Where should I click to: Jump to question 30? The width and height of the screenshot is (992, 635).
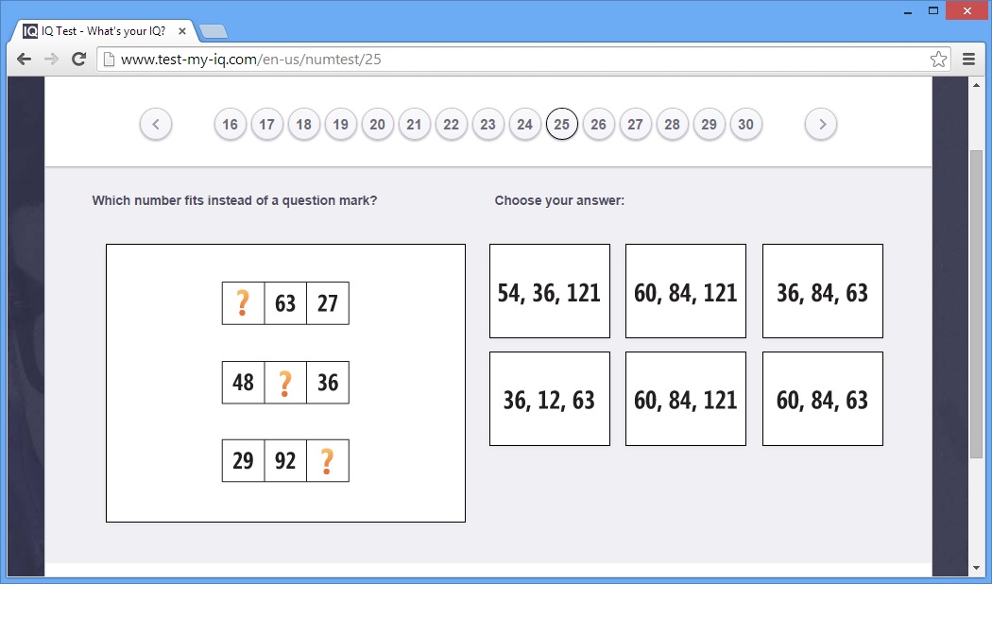click(x=746, y=124)
